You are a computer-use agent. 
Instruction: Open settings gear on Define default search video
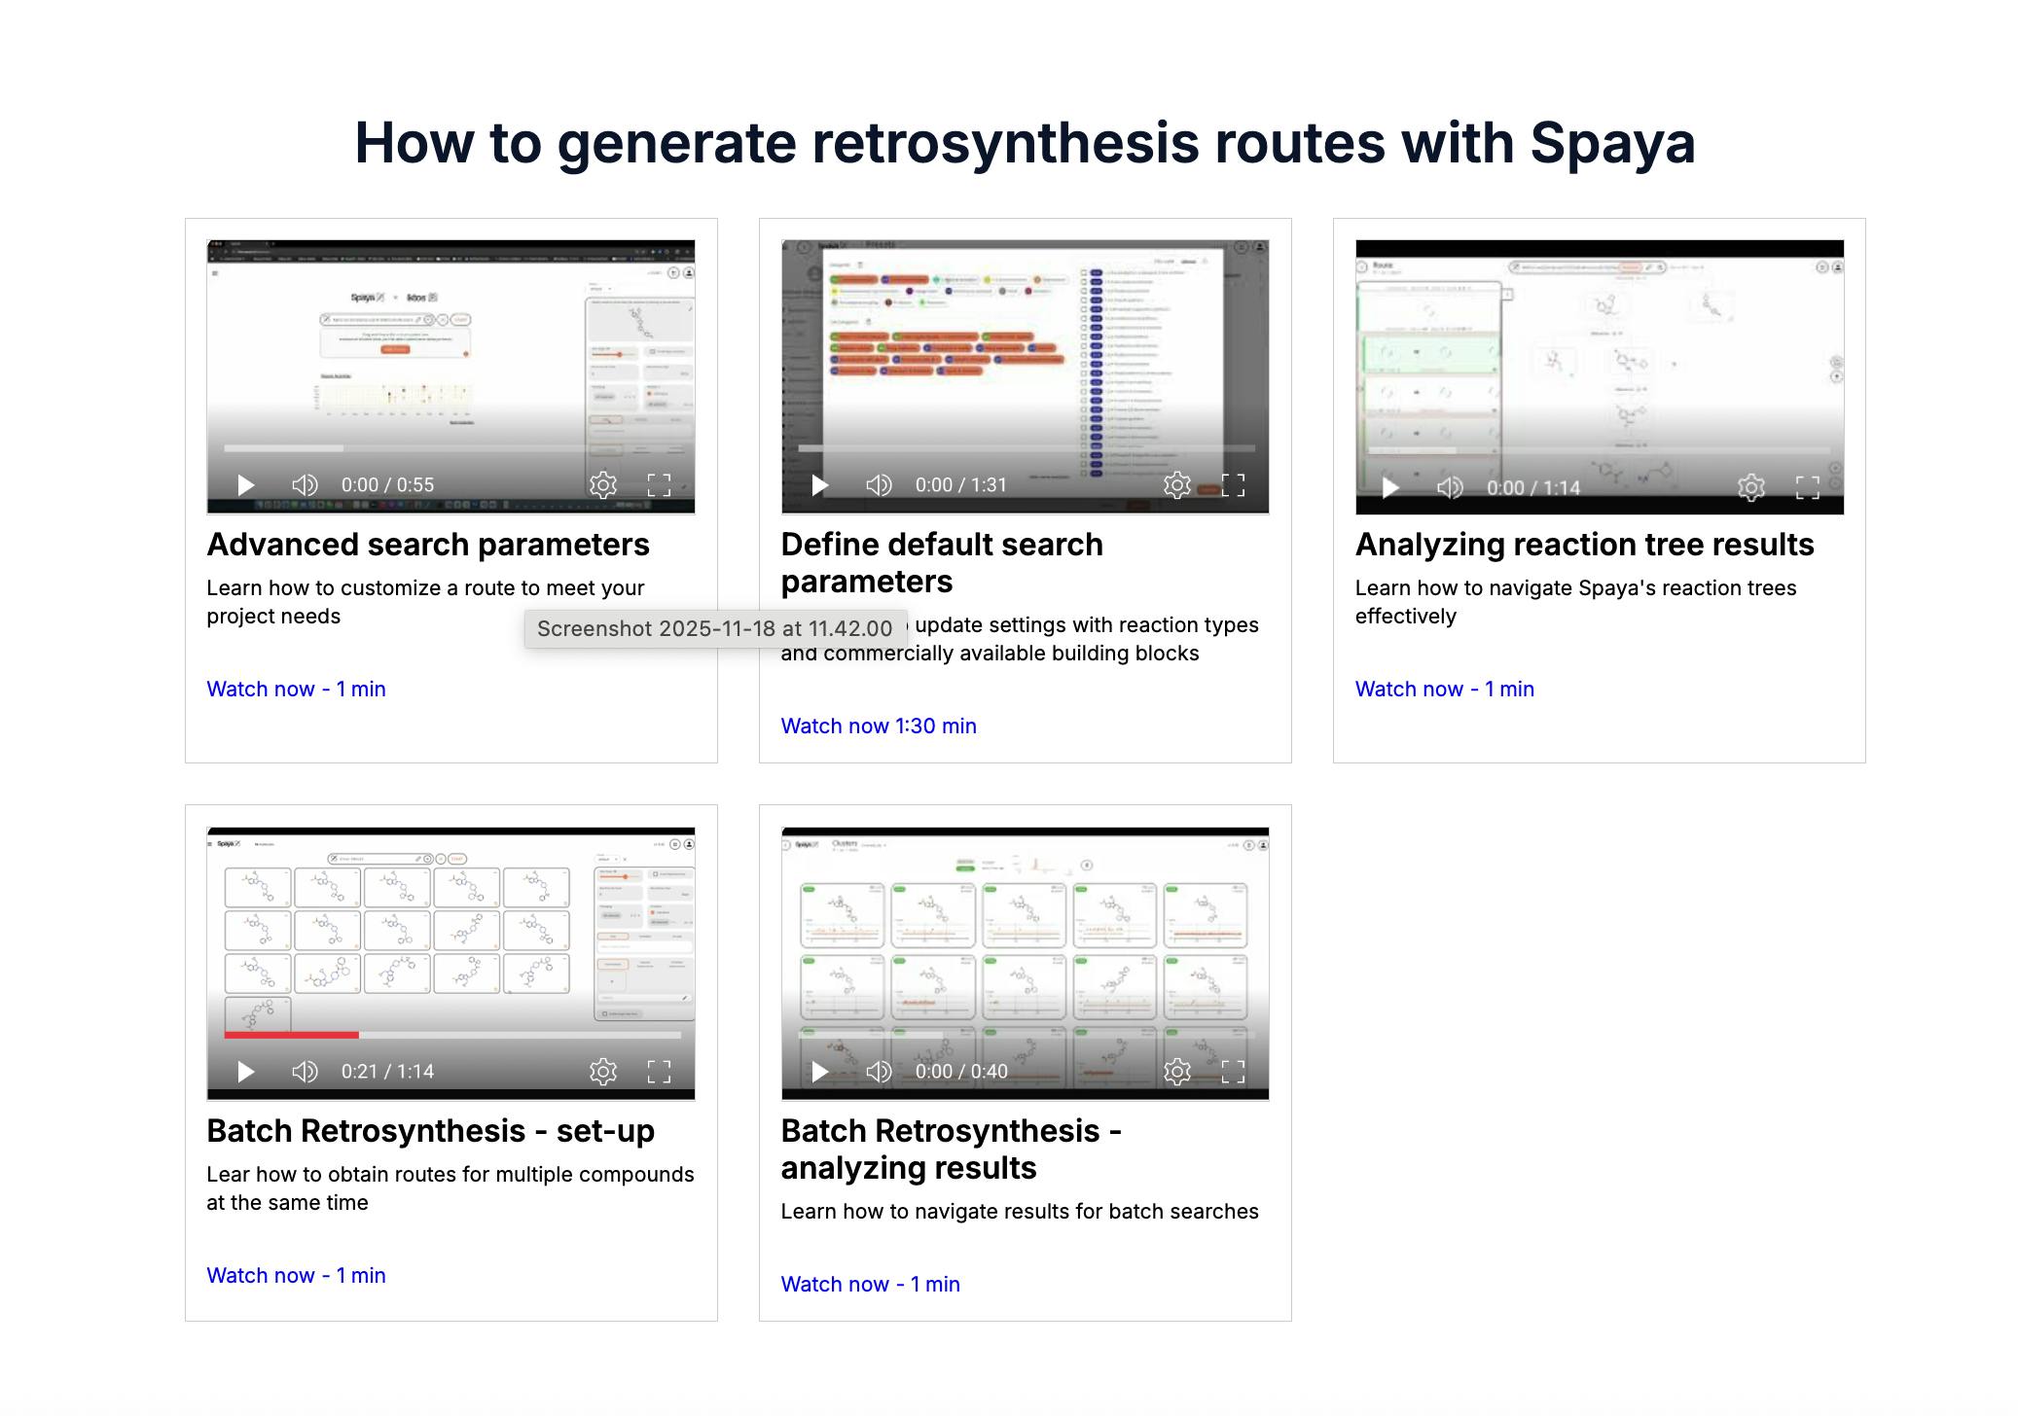[x=1177, y=485]
